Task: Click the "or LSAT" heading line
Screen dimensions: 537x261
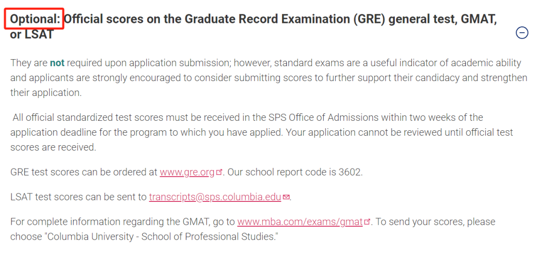Action: 32,34
